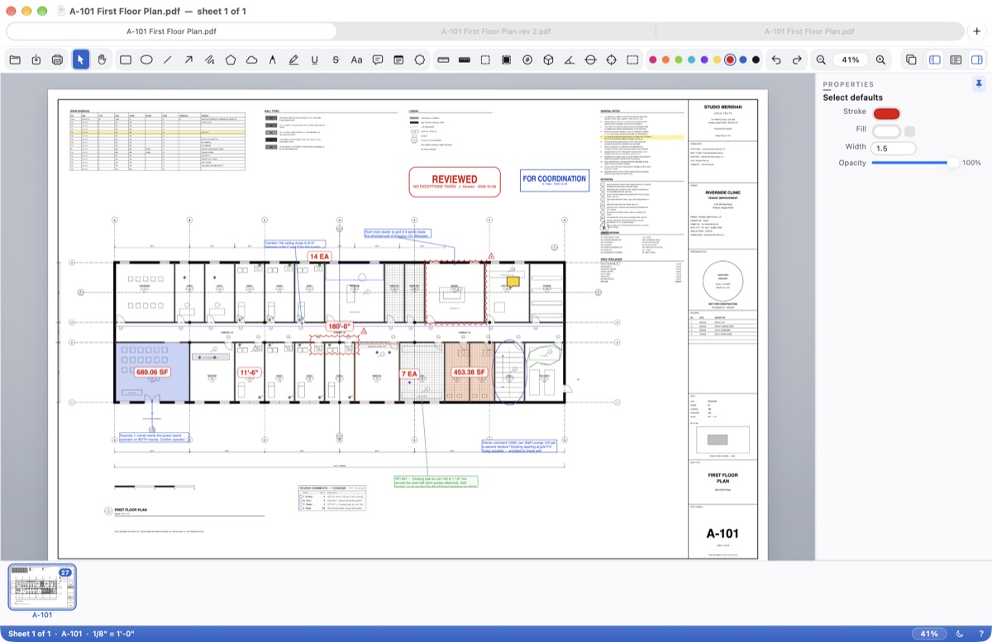The width and height of the screenshot is (992, 642).
Task: Select the stamp tool icon
Action: [420, 59]
